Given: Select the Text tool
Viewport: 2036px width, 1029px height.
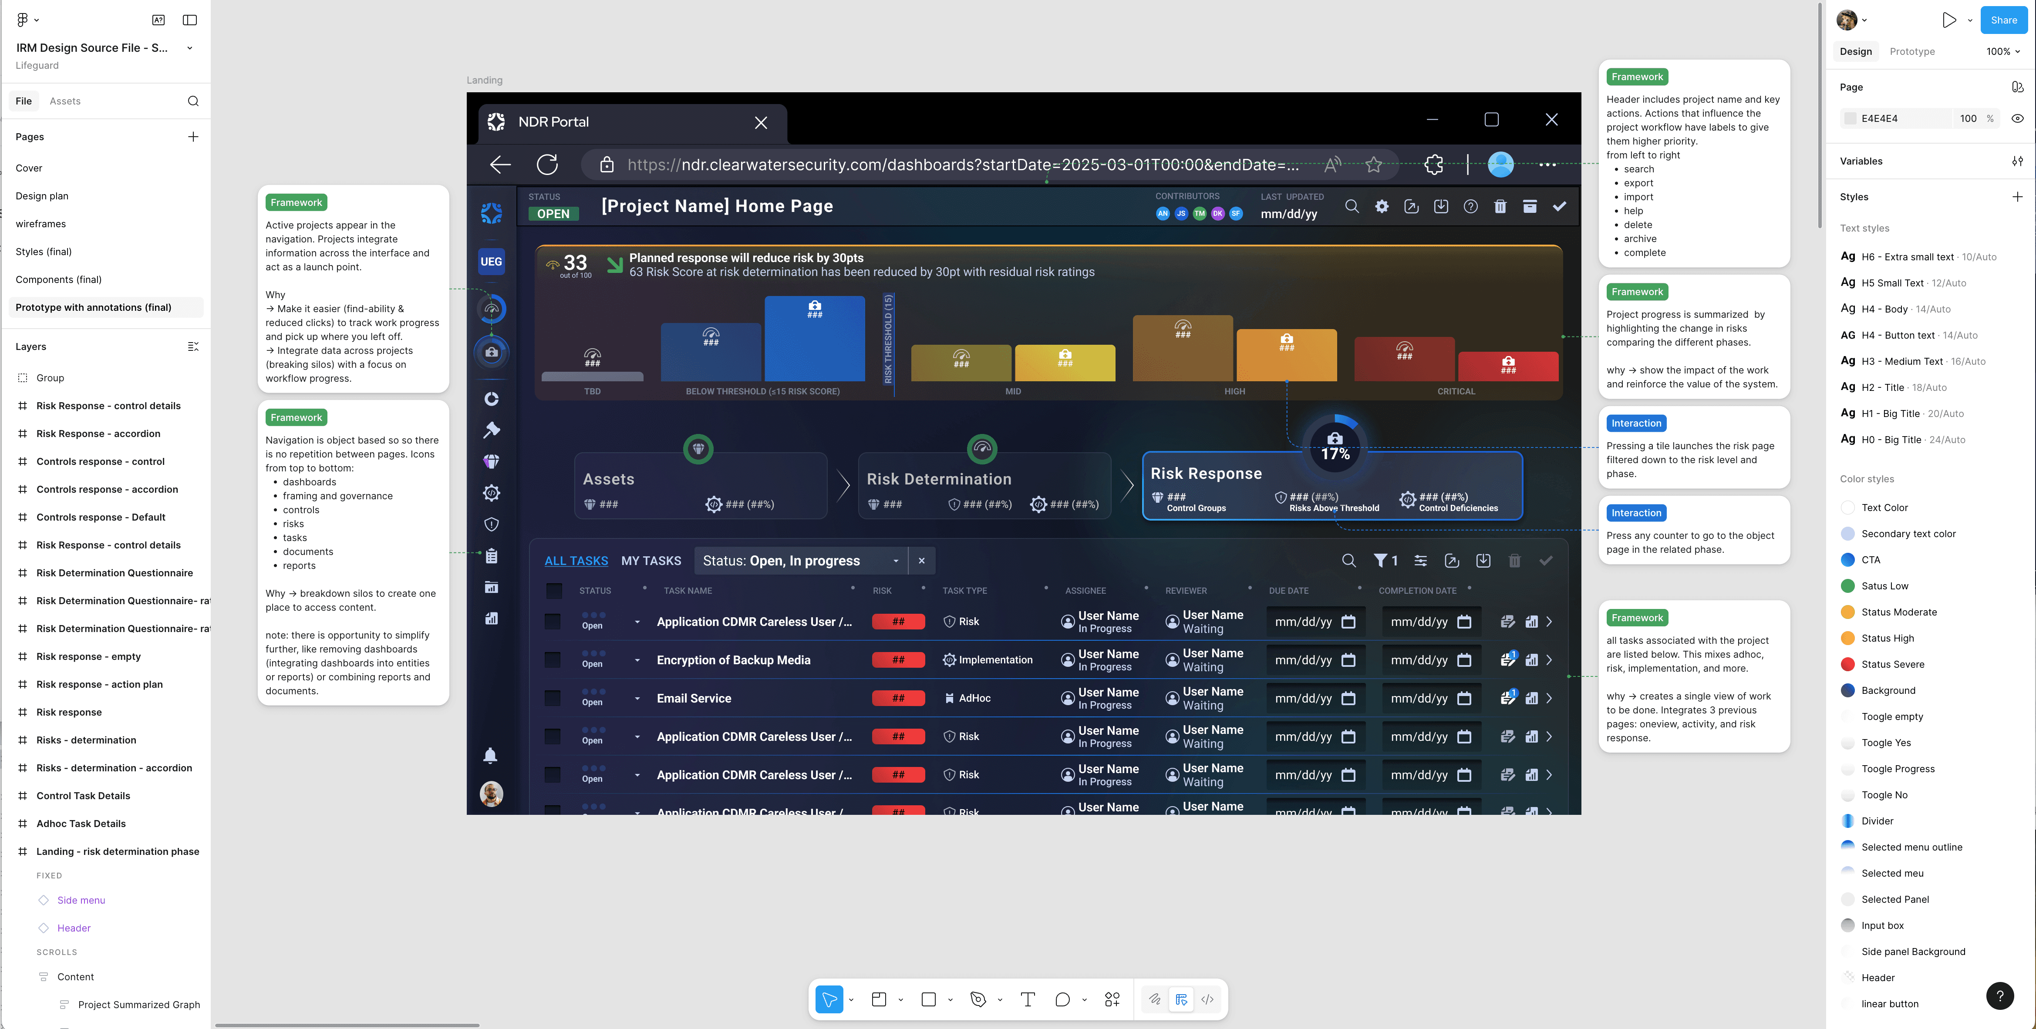Looking at the screenshot, I should click(x=1028, y=1000).
